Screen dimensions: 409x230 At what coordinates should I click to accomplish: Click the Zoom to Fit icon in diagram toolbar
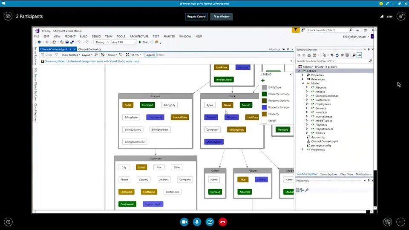[127, 55]
